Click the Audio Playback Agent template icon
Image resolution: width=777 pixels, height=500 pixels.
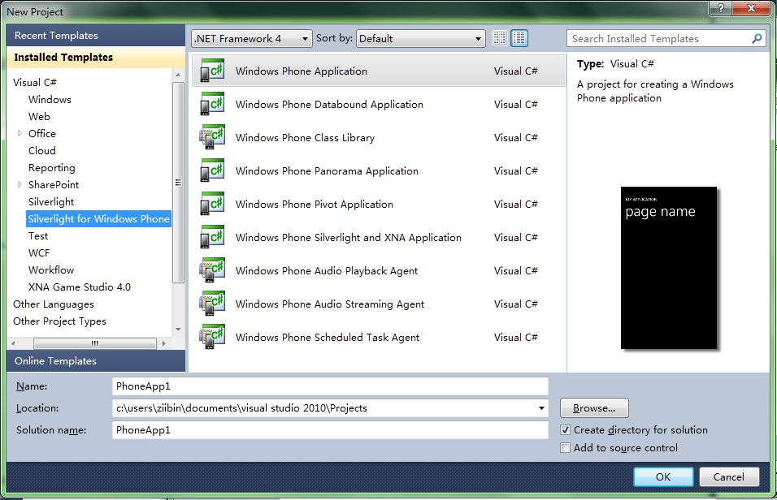point(212,270)
